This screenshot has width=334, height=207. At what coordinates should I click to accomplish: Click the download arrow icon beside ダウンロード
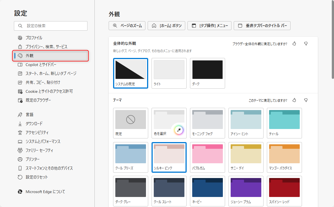20,123
